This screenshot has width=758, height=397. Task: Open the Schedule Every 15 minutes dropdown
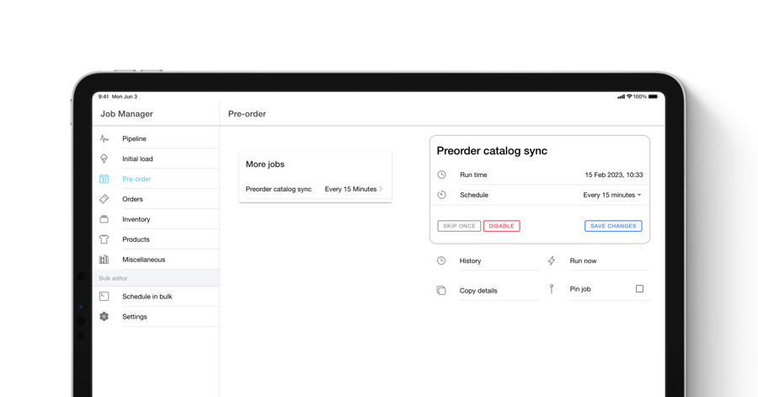click(612, 195)
